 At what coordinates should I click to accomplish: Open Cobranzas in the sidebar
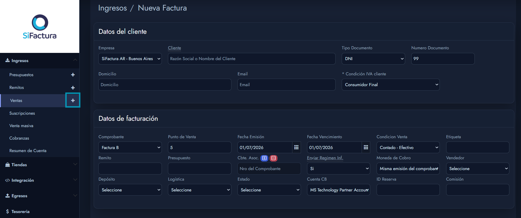pos(19,138)
